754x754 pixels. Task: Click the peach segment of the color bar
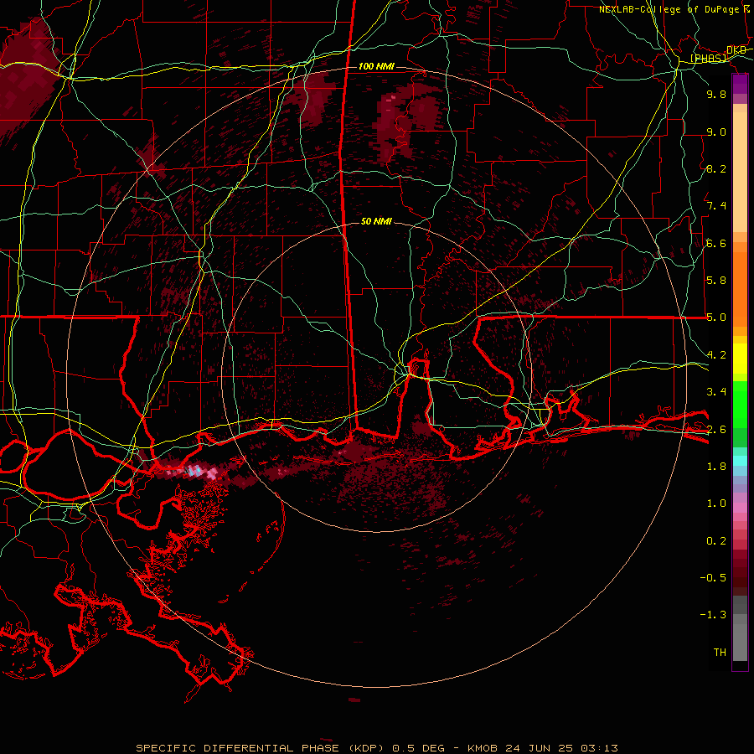coord(740,173)
